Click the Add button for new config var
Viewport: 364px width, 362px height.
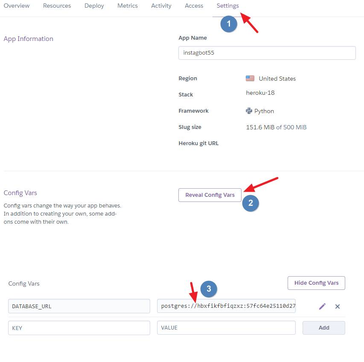pyautogui.click(x=324, y=328)
